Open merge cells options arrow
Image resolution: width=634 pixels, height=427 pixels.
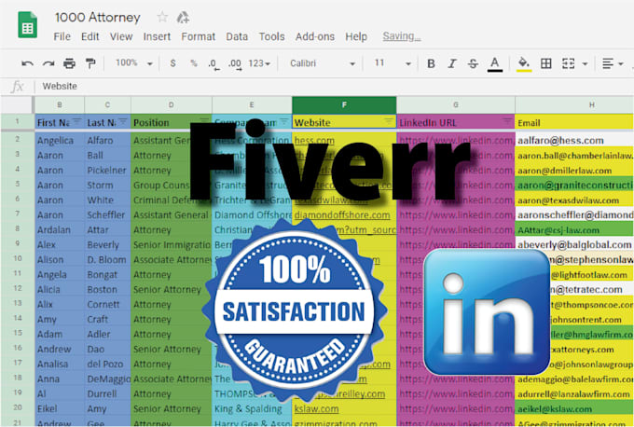click(x=585, y=64)
